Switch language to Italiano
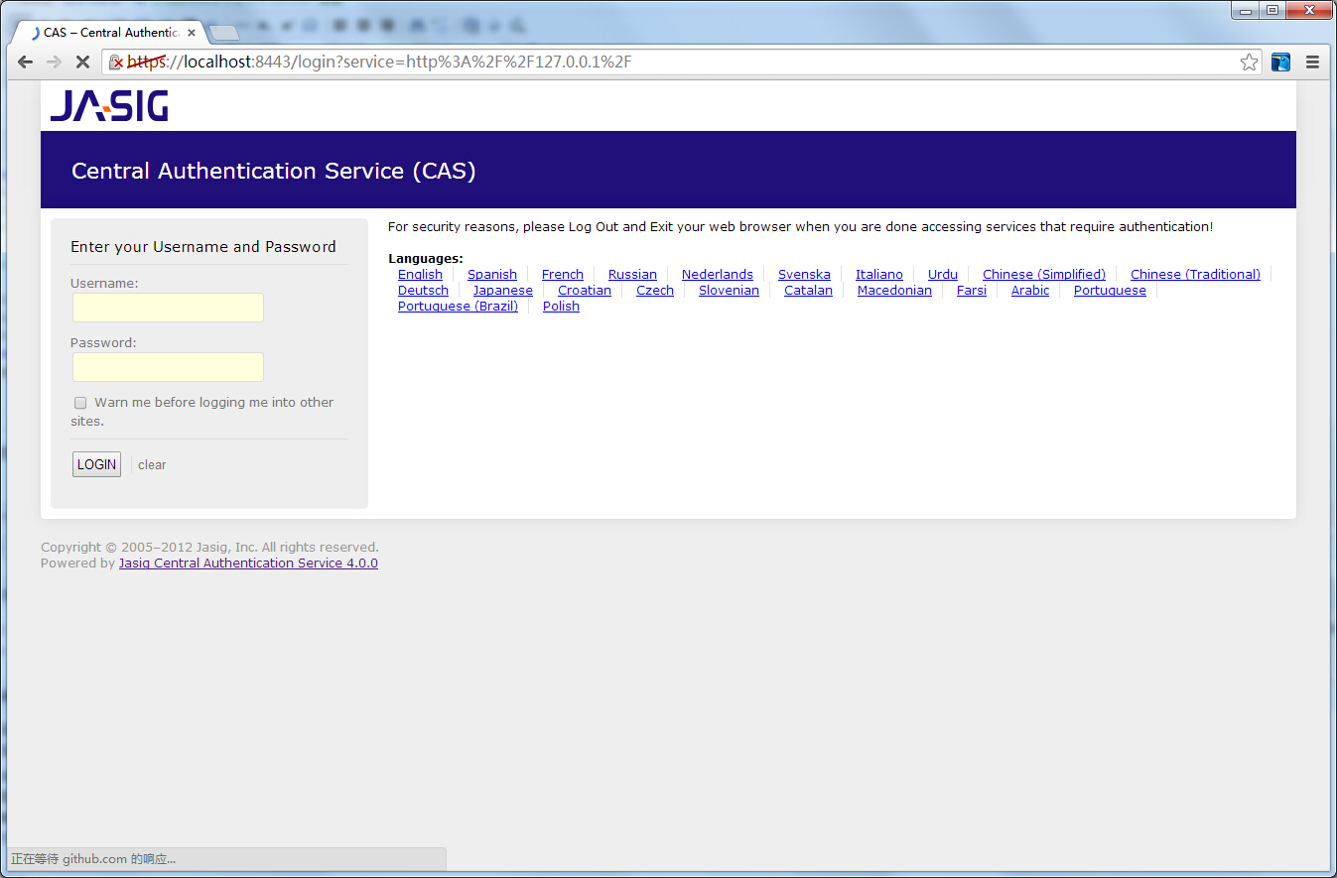The height and width of the screenshot is (878, 1337). [879, 275]
